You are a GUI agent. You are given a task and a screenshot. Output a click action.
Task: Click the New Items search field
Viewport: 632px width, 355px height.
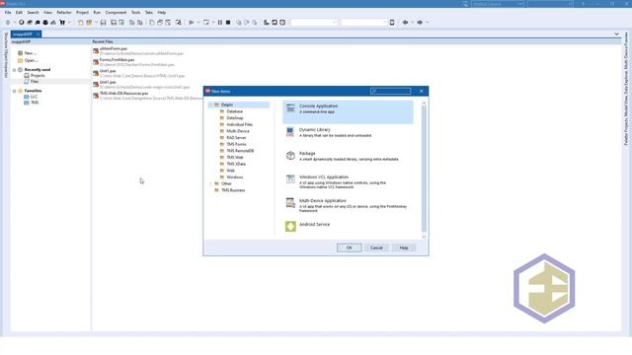pyautogui.click(x=390, y=91)
